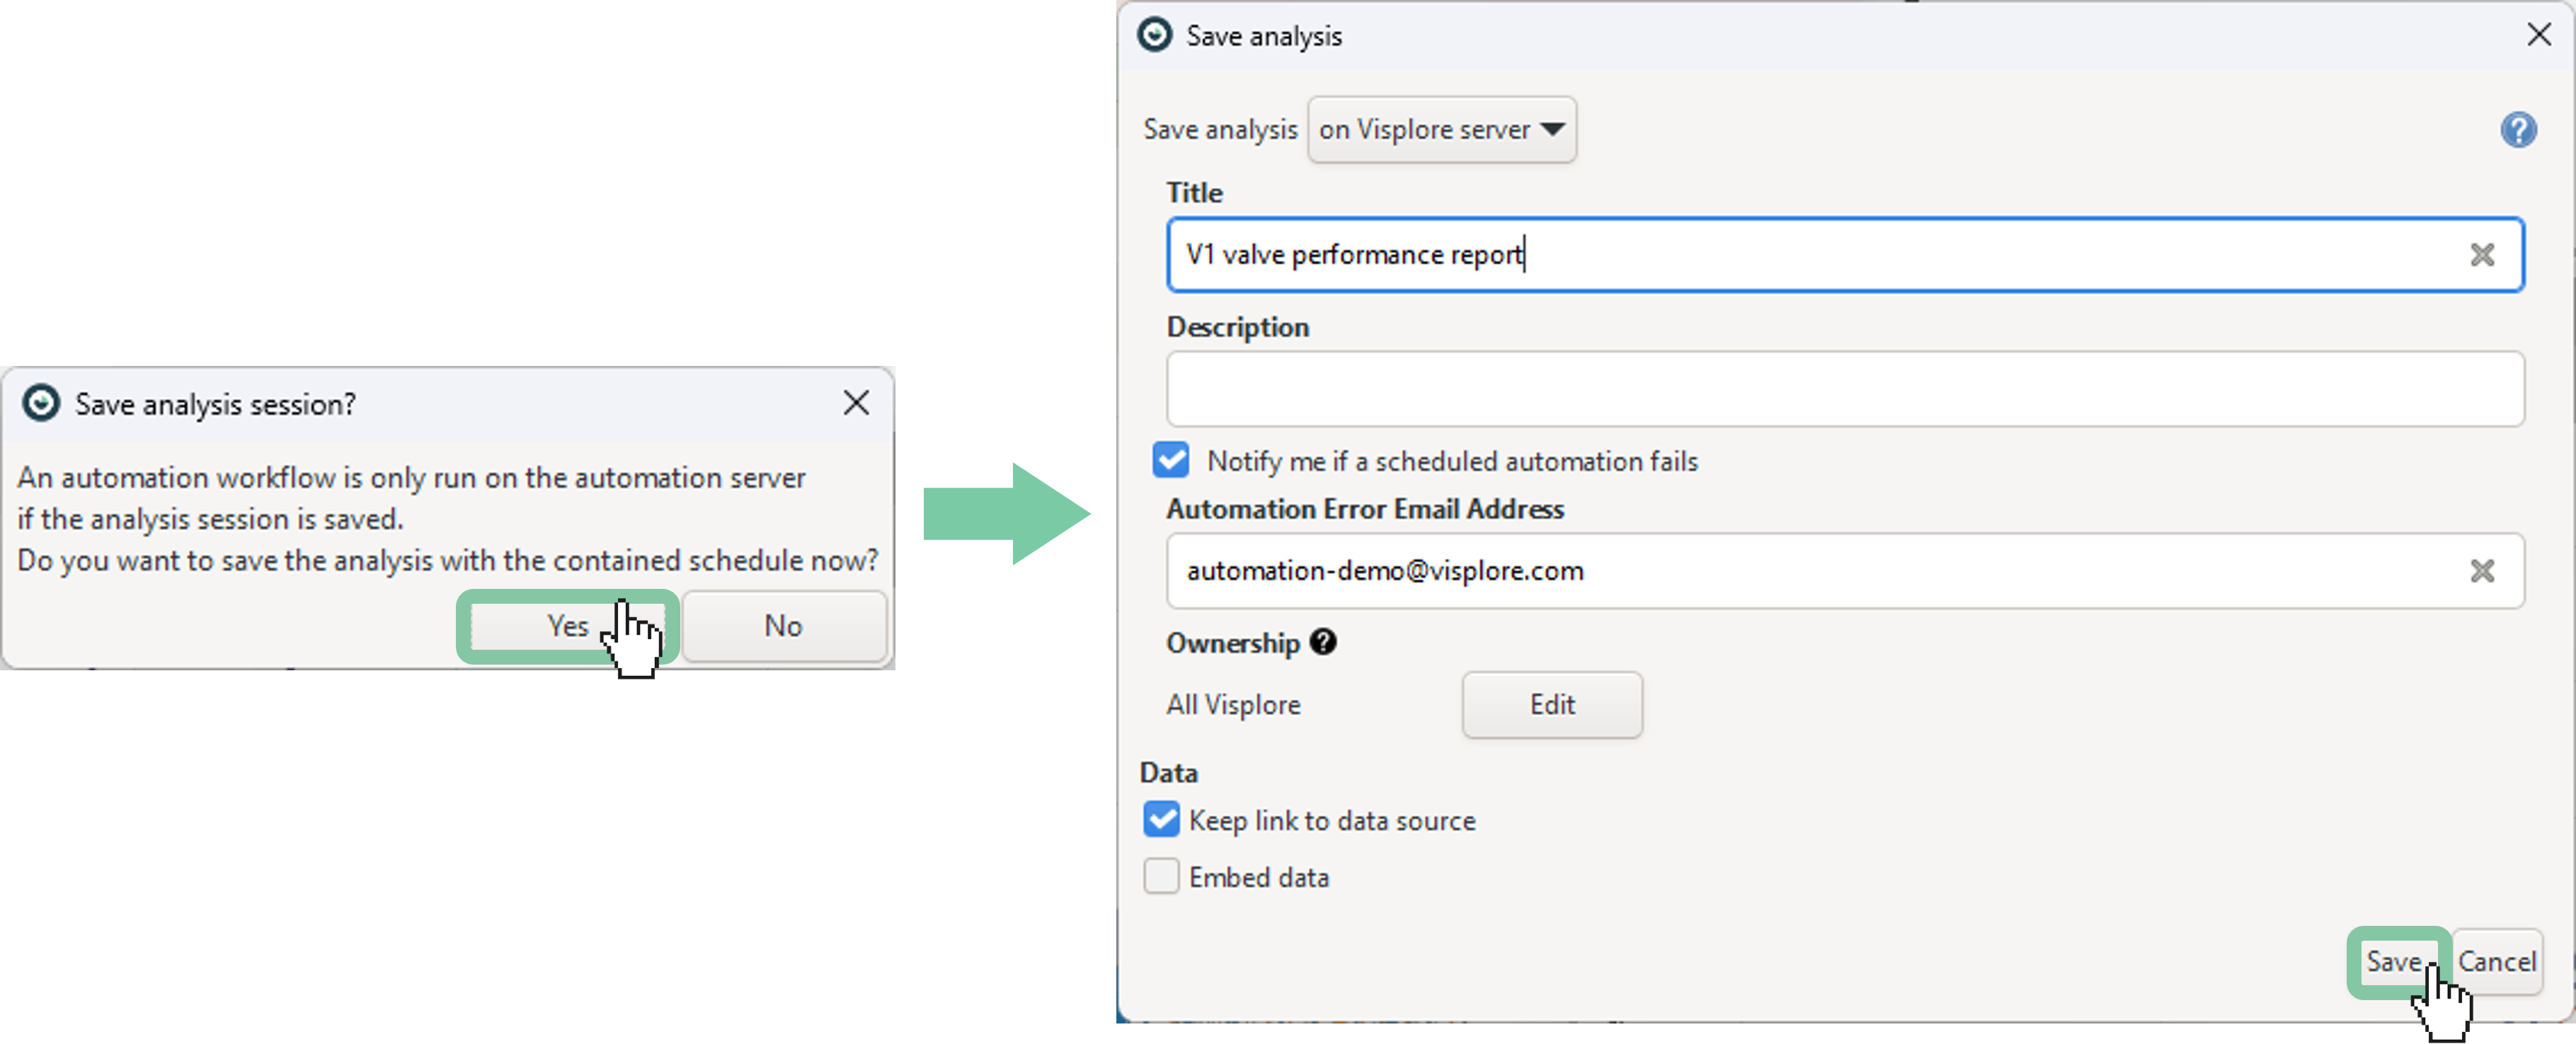Click Visplore logo in Save analysis dialog
This screenshot has height=1044, width=2576.
1154,35
